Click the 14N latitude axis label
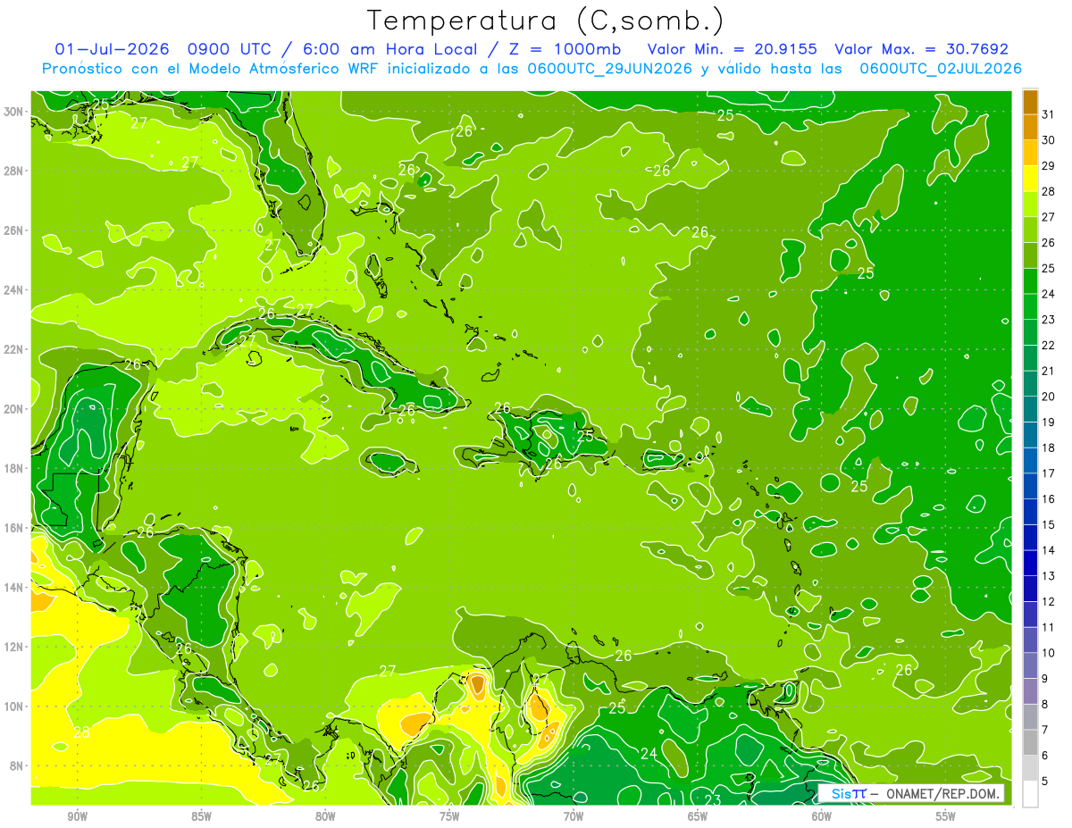The width and height of the screenshot is (1072, 828). click(14, 587)
